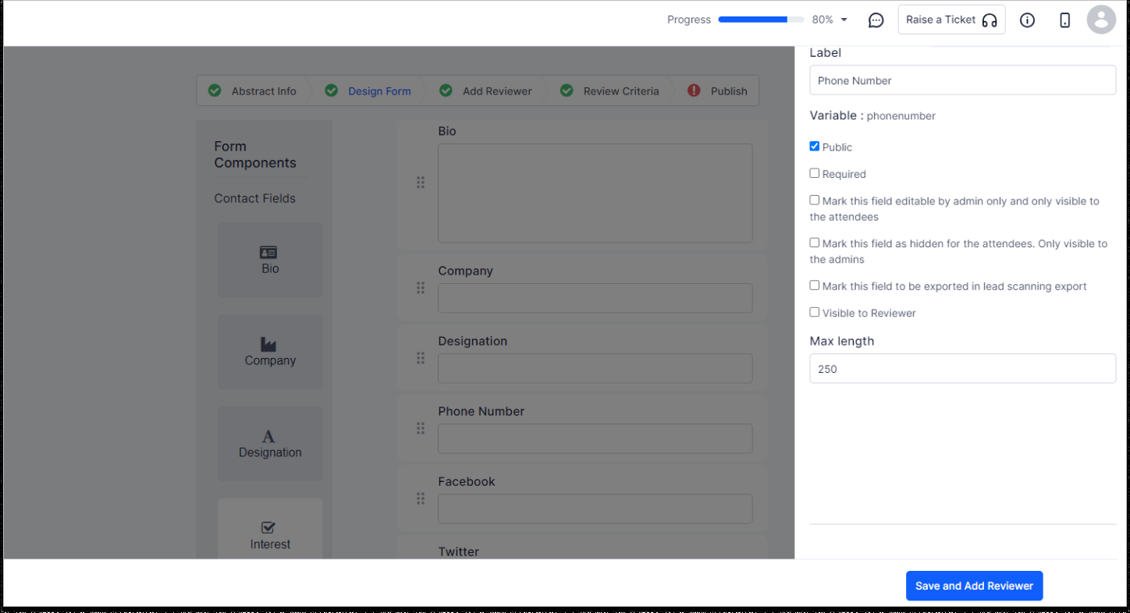Click the Facebook input in form
The image size is (1130, 613).
[595, 508]
